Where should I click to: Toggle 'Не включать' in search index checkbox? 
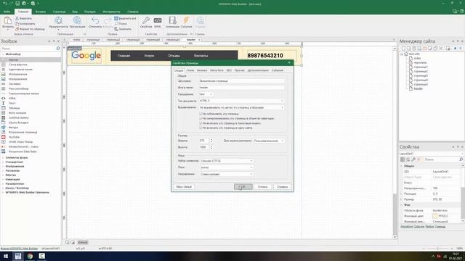(x=201, y=123)
